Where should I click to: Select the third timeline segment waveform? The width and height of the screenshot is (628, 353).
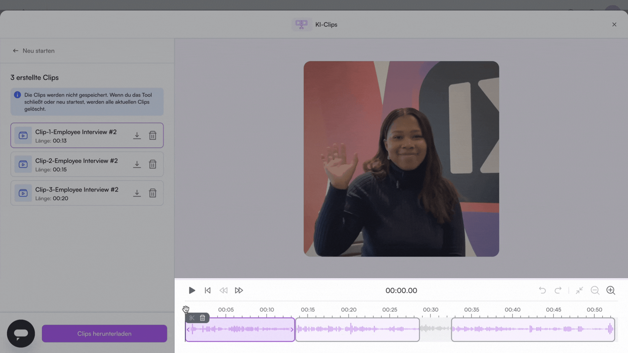click(x=533, y=329)
